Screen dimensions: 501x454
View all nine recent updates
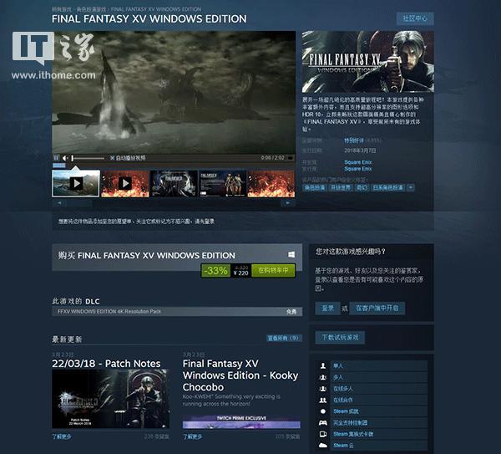[x=282, y=339]
